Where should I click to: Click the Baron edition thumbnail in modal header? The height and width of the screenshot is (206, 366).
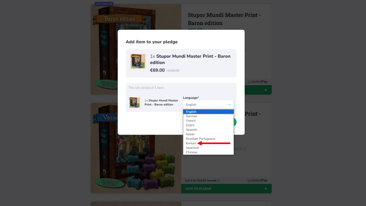click(x=138, y=61)
